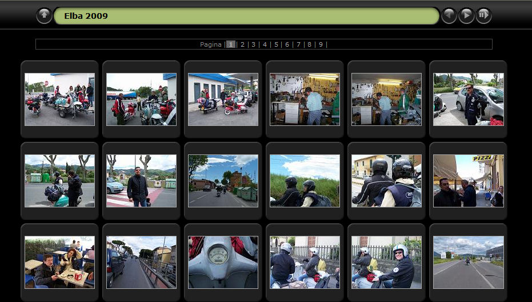Click the next (right arrow) button
The height and width of the screenshot is (302, 532).
466,16
